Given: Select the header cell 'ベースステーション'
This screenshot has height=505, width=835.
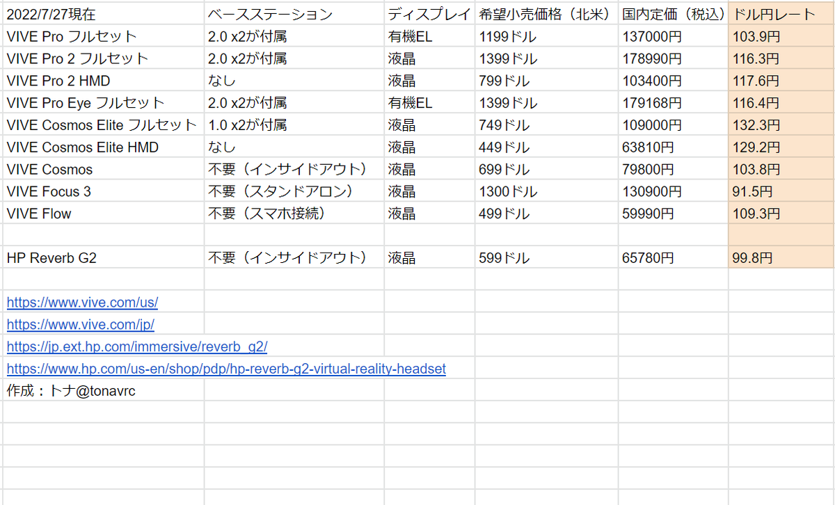Looking at the screenshot, I should (294, 15).
